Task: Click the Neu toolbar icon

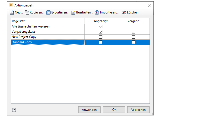Action: [12, 12]
